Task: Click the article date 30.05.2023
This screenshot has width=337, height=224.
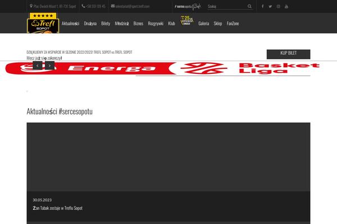Action: 42,200
